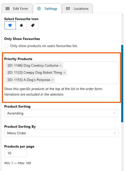Image resolution: width=126 pixels, height=171 pixels.
Task: Click the Products per page field
Action: 16,153
